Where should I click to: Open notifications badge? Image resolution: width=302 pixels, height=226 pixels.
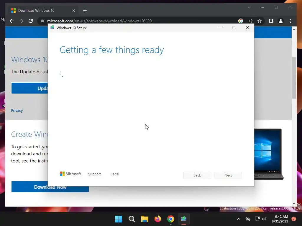point(294,219)
